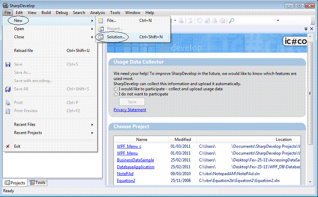
Task: Expand the Open submenu entry
Action: click(50, 29)
